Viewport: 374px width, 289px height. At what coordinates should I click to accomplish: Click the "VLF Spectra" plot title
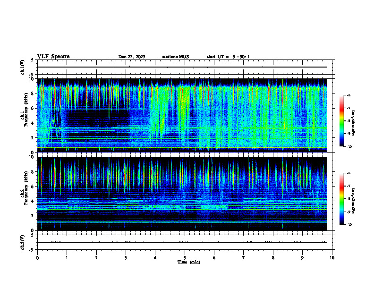[53, 57]
